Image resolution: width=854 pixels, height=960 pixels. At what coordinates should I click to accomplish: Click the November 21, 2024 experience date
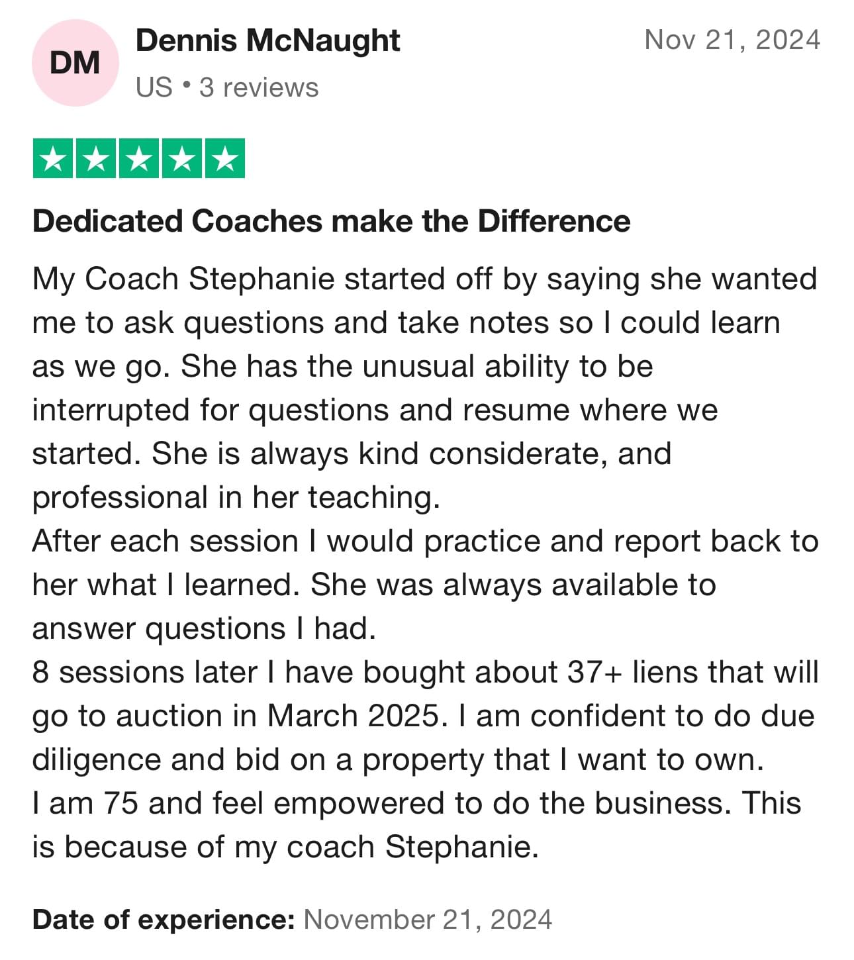pos(428,920)
